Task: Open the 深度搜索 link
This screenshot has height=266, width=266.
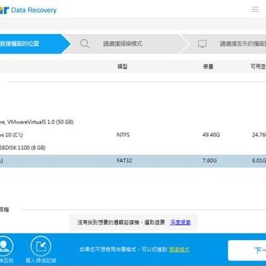Action: pos(180,222)
